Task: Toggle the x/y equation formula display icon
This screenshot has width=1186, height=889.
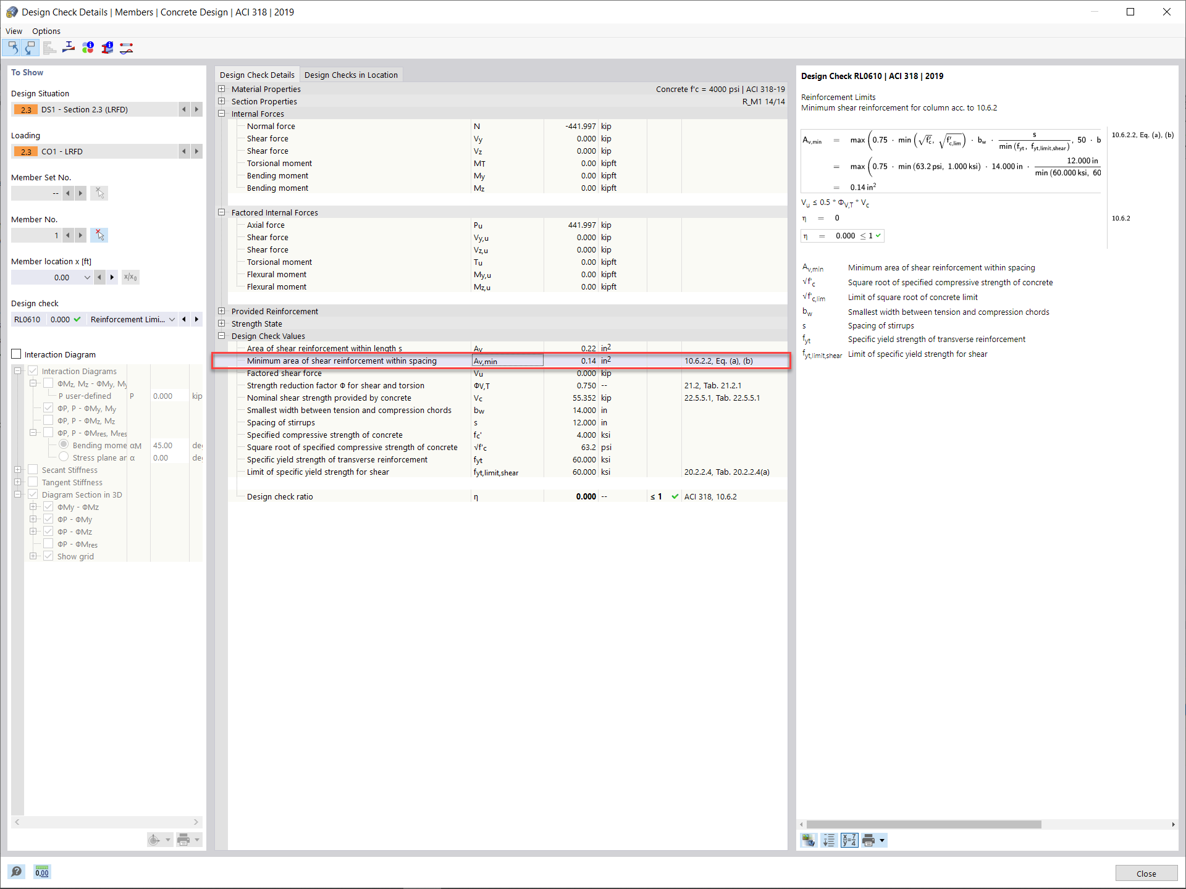Action: coord(849,840)
